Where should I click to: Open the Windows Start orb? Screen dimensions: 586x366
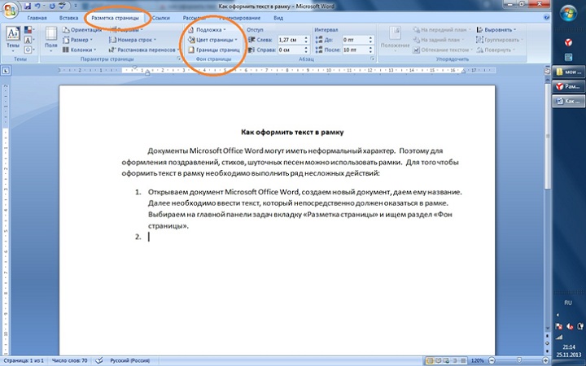click(568, 14)
